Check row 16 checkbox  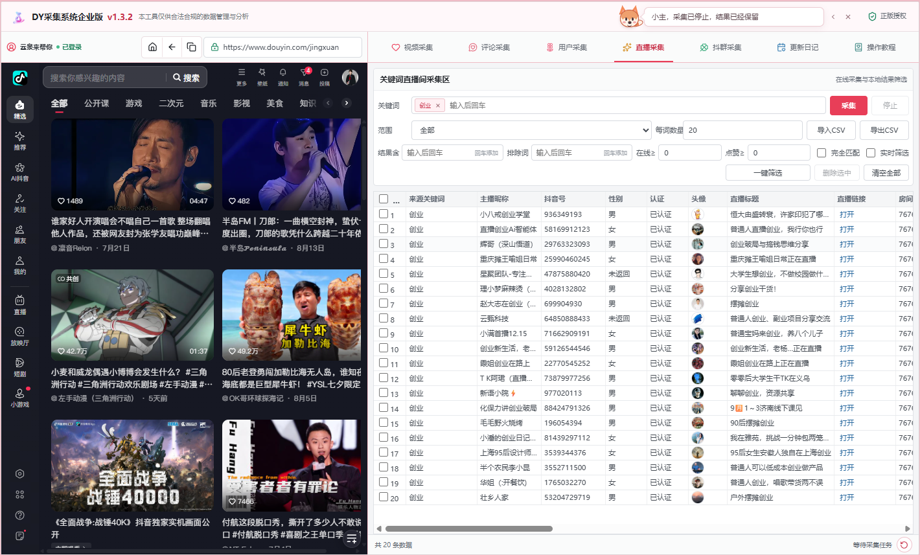[384, 437]
